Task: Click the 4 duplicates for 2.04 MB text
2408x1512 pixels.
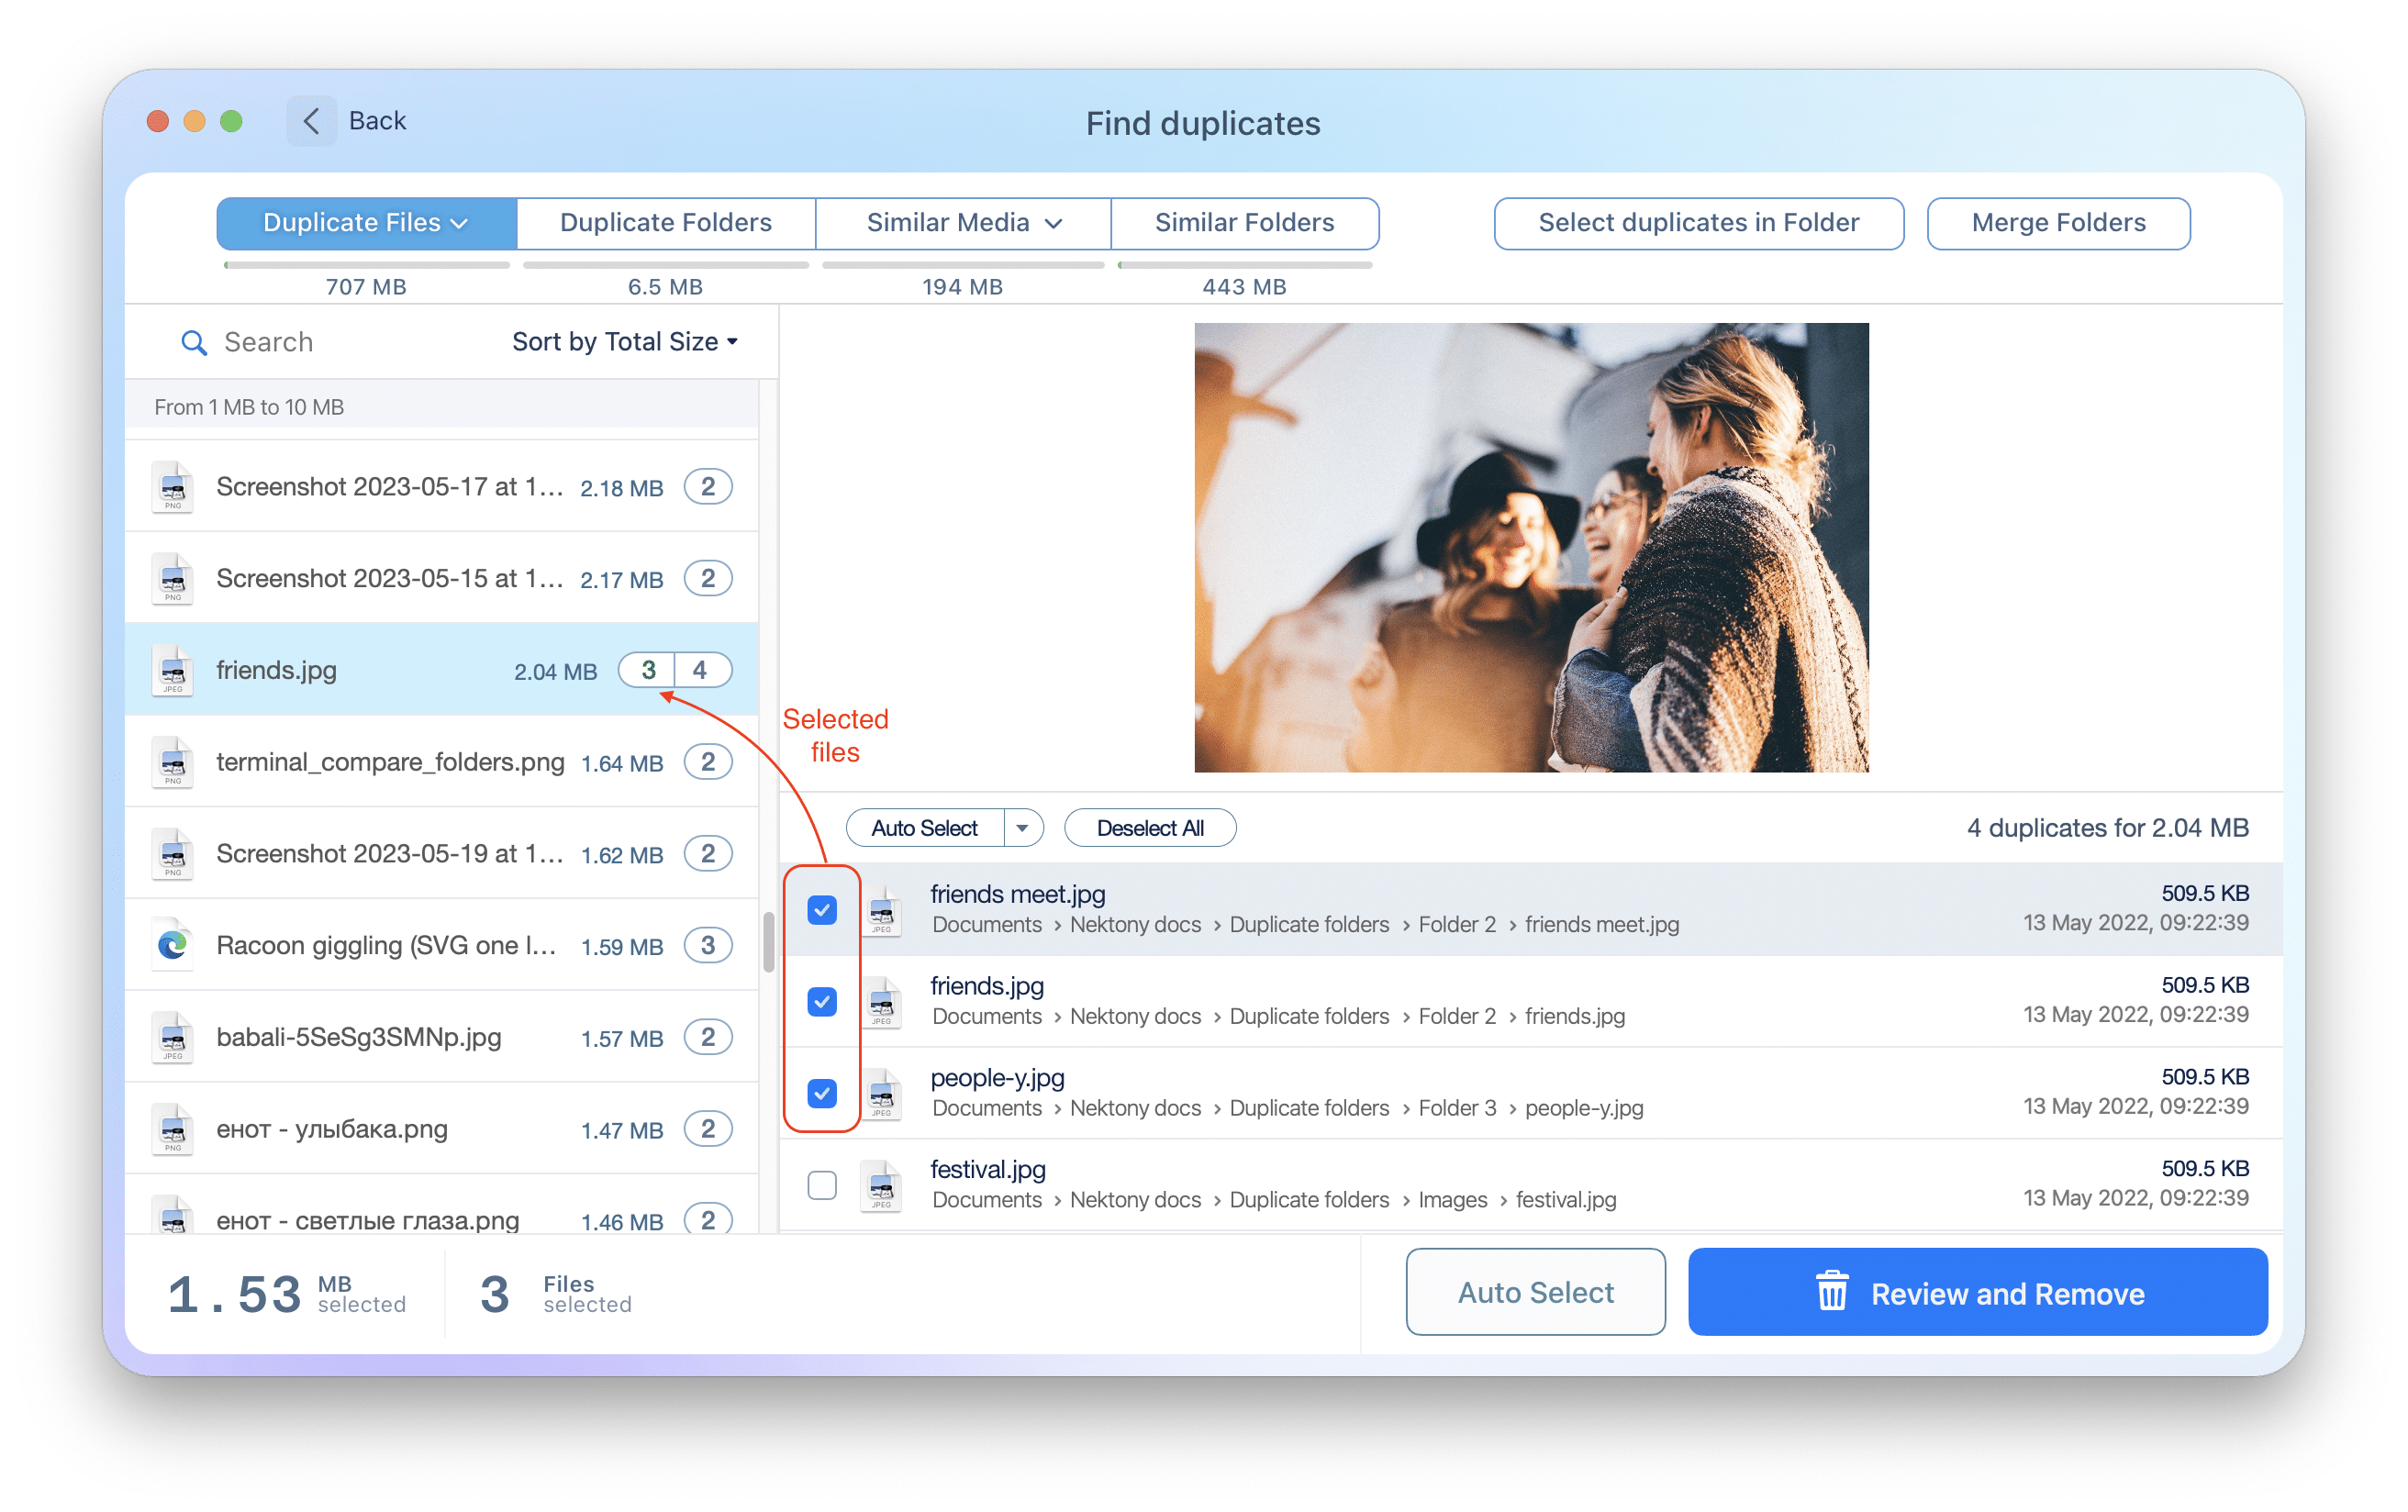Action: [x=2108, y=828]
